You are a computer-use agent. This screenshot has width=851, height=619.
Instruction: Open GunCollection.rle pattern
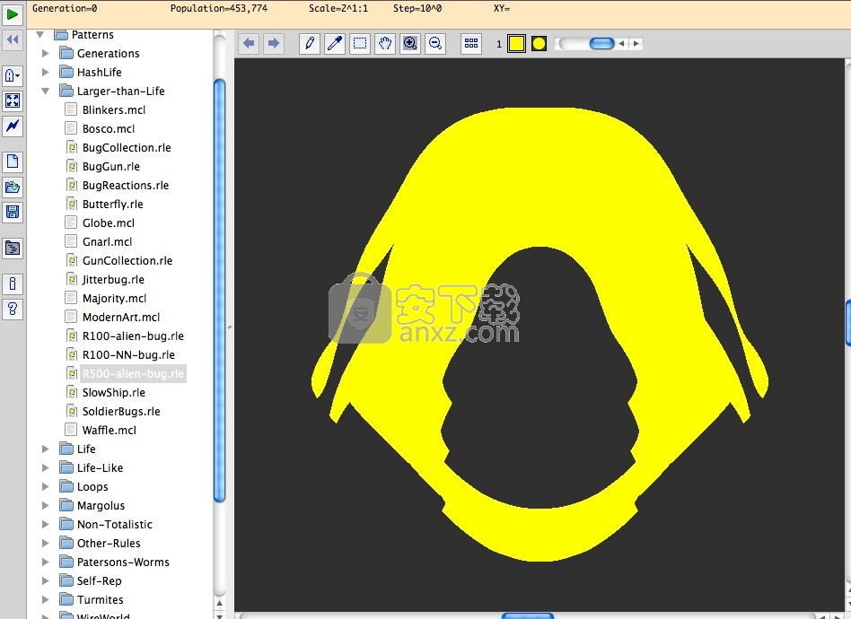[x=127, y=260]
